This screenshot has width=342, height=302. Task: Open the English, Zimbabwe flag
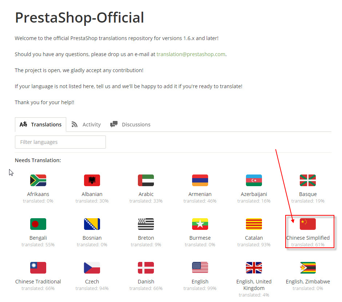point(308,267)
